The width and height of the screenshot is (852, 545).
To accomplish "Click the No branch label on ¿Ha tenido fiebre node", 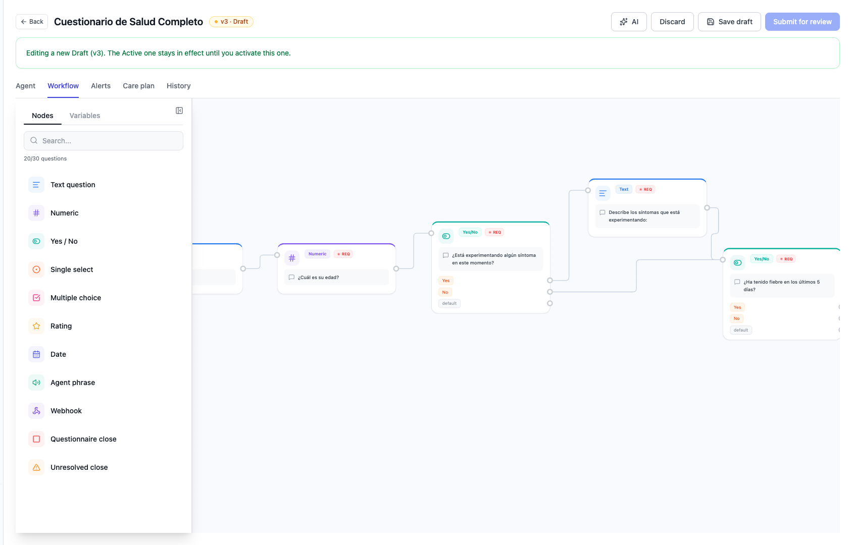I will pos(737,318).
